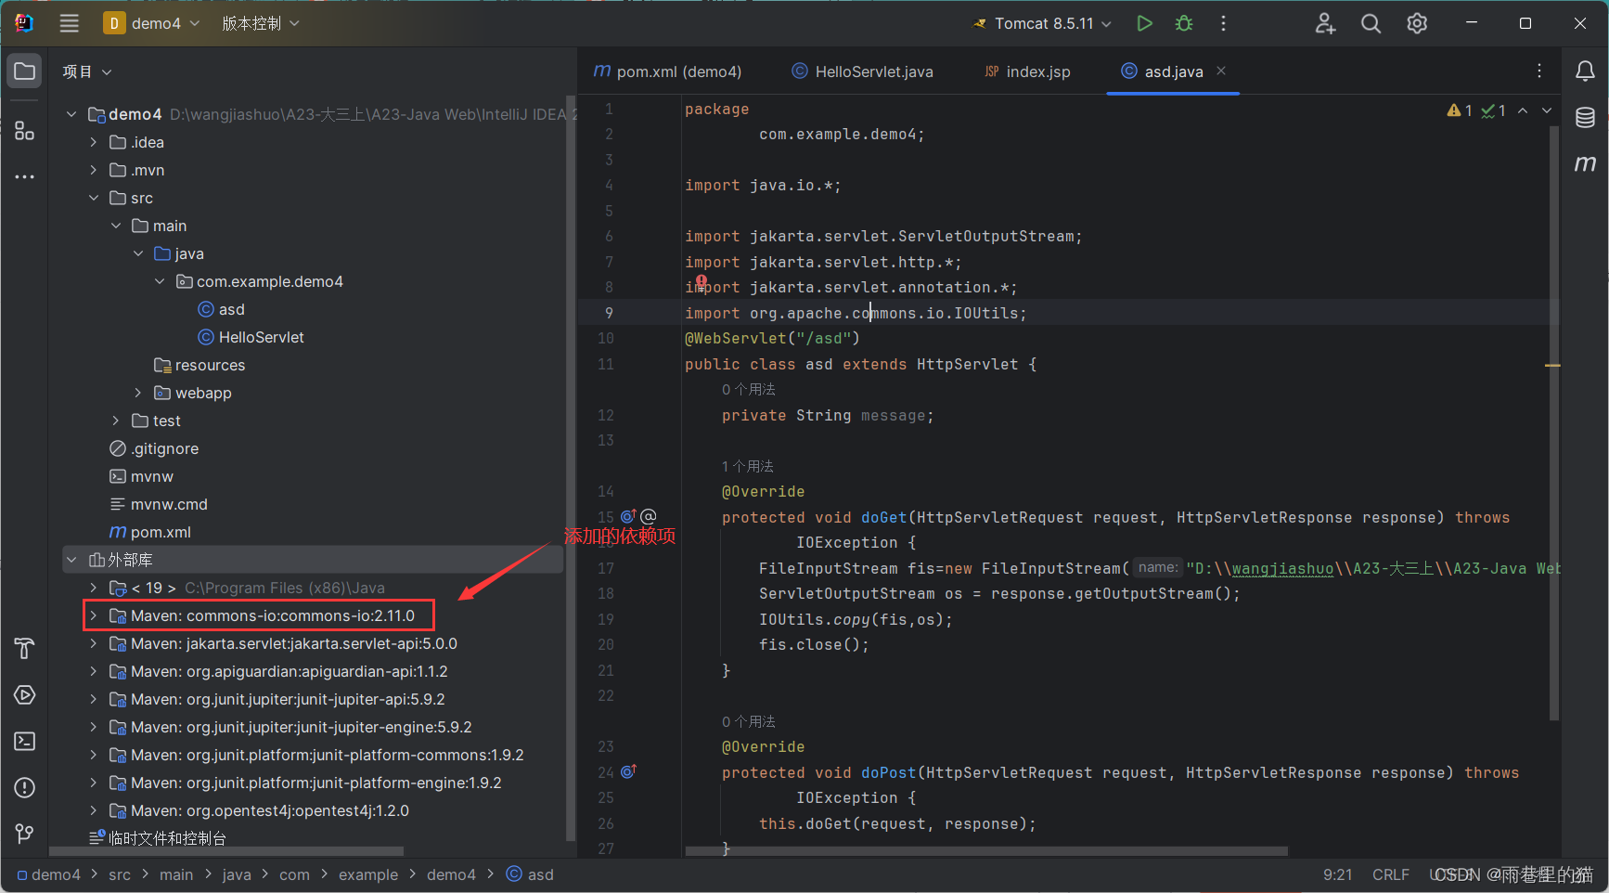Run the application with the green play button

tap(1144, 23)
